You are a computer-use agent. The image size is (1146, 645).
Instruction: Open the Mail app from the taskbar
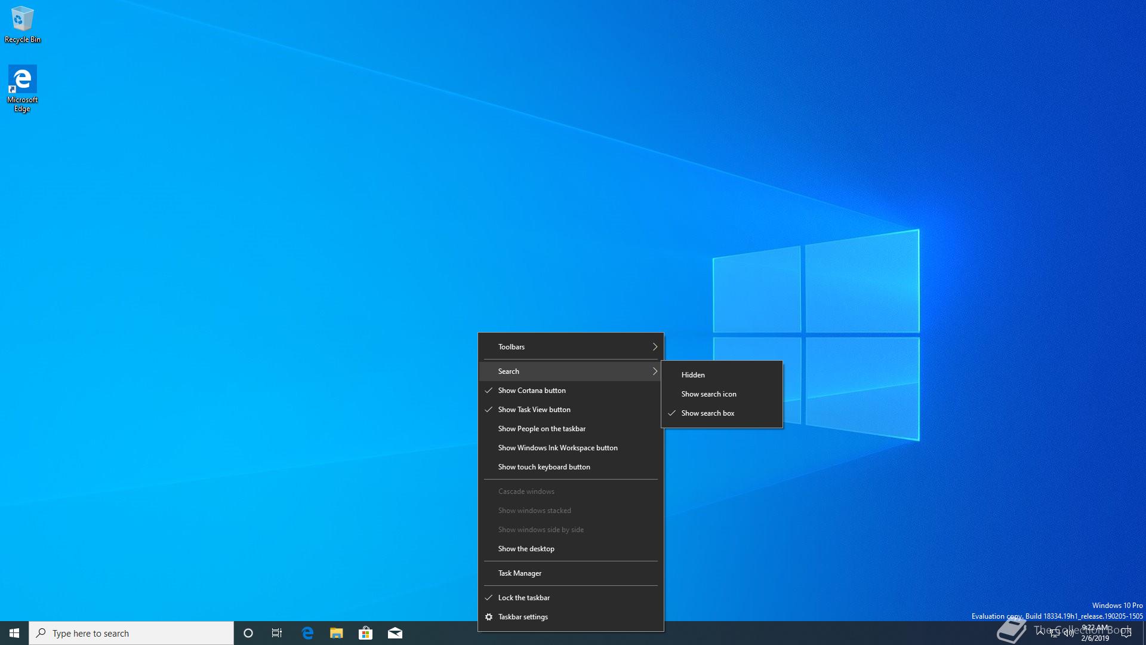(x=395, y=633)
